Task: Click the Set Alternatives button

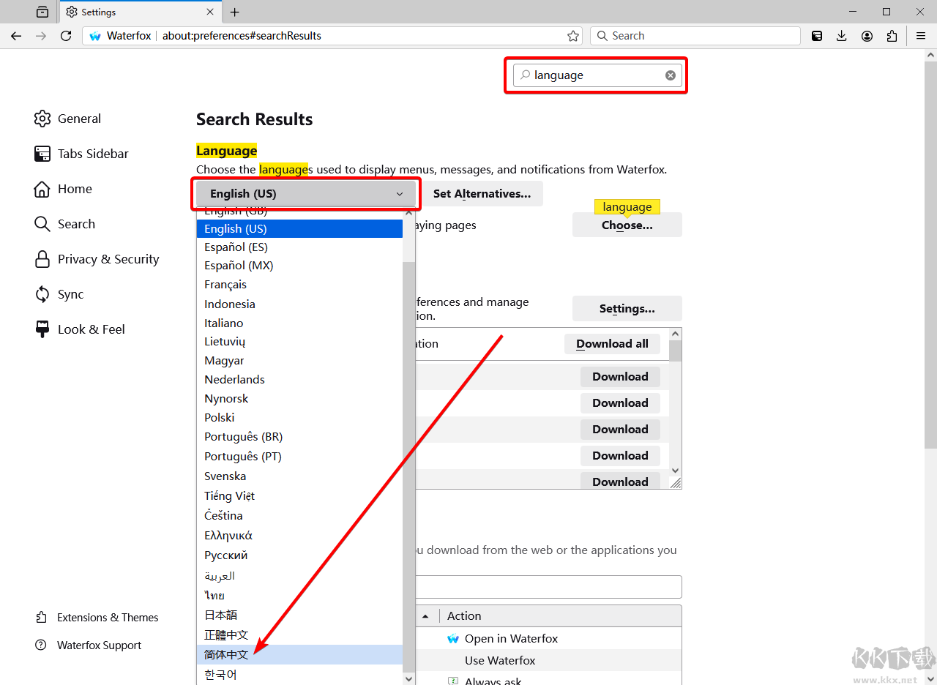Action: 482,194
